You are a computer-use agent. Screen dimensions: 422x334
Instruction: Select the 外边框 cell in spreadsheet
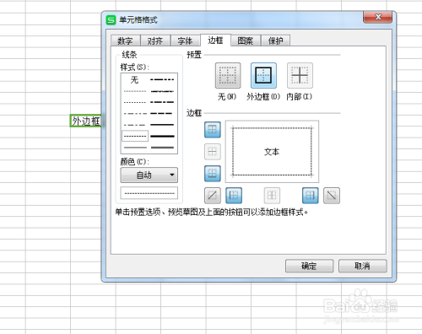85,121
